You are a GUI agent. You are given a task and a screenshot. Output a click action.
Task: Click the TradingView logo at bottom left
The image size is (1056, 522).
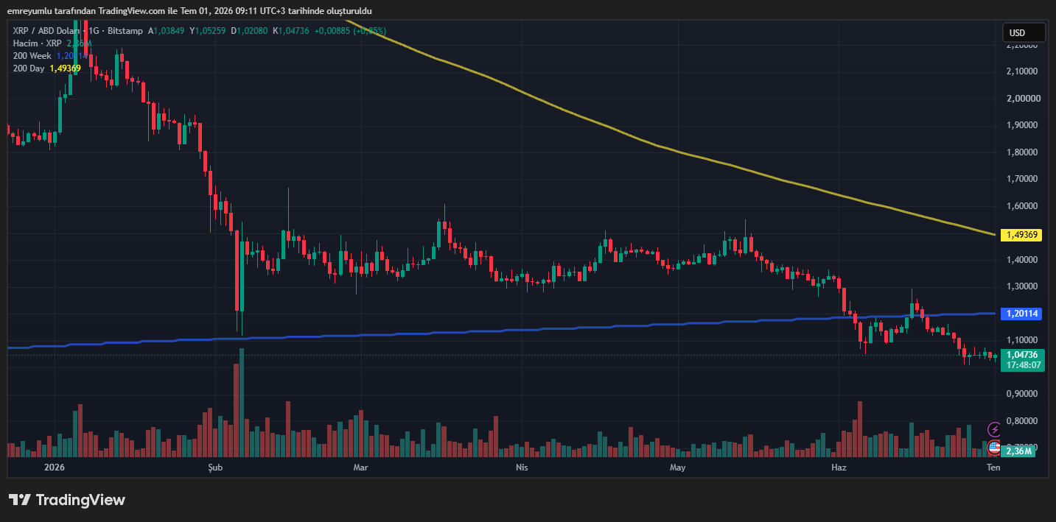pos(67,500)
